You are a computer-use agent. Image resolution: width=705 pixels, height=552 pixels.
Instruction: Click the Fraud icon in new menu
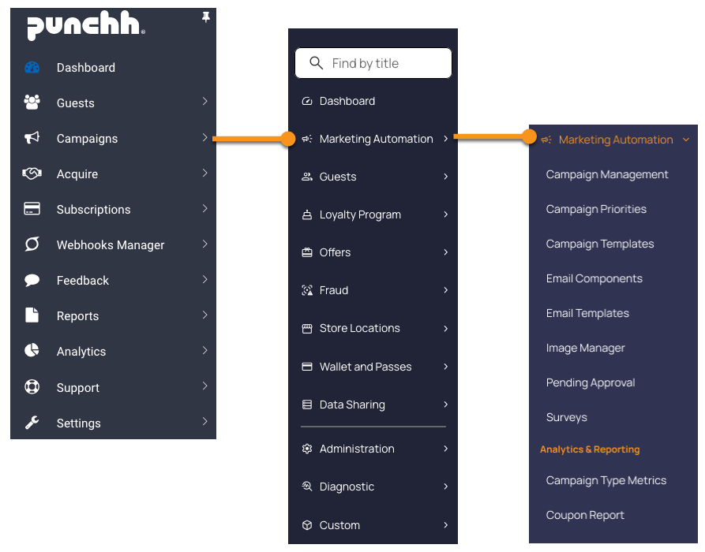point(307,290)
